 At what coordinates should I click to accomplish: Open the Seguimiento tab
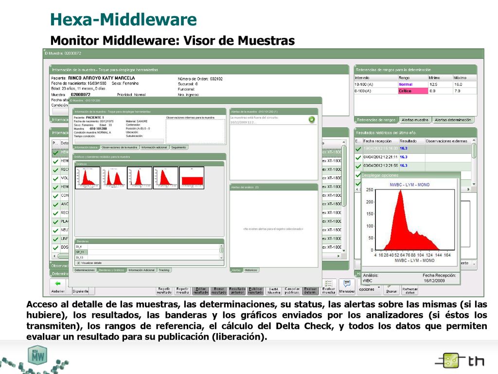178,148
